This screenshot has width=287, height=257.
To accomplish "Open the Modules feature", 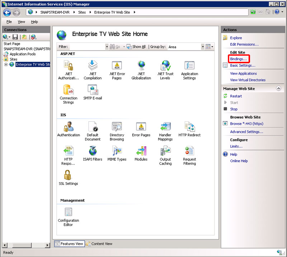I will (x=141, y=153).
